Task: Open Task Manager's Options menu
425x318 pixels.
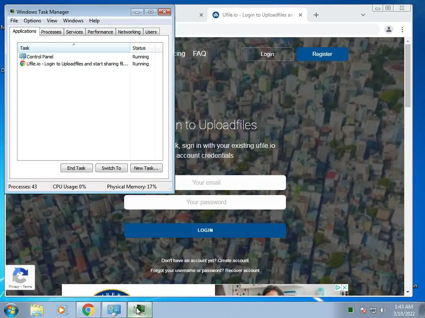Action: [x=32, y=21]
